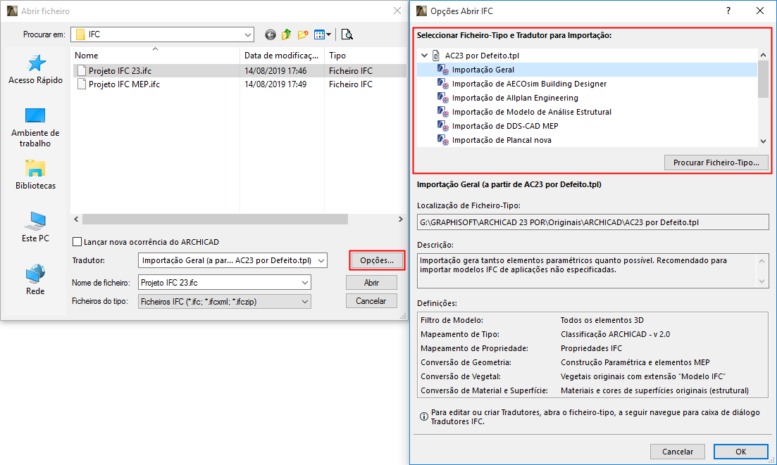Click date cell 14/08/2019 17:49
Screen dimensions: 777x465
coord(275,84)
